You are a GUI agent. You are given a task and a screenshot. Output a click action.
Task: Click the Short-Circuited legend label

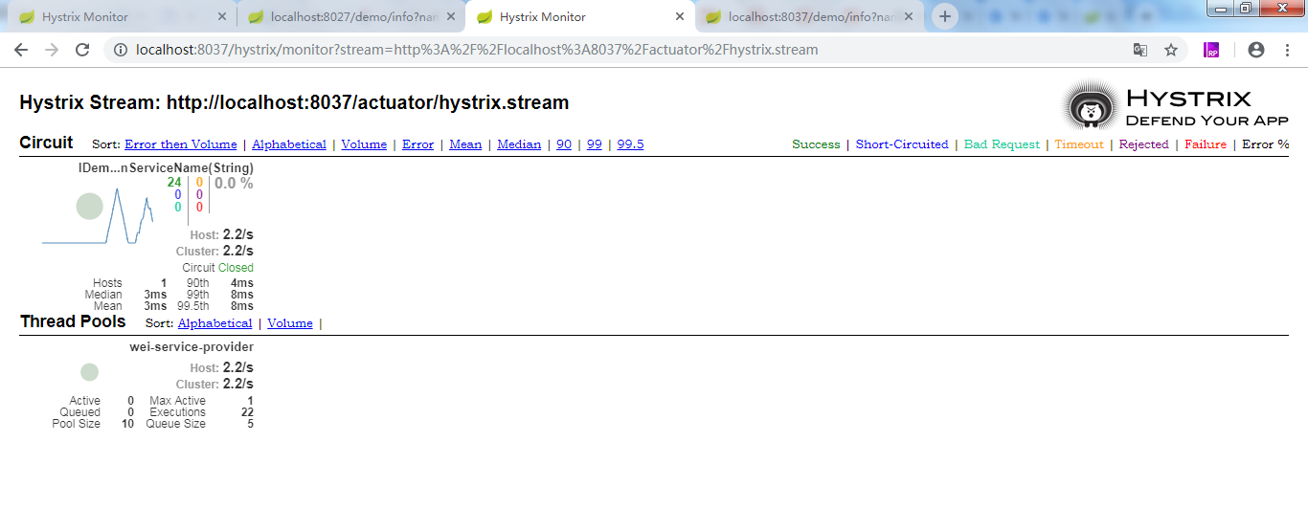pyautogui.click(x=902, y=144)
